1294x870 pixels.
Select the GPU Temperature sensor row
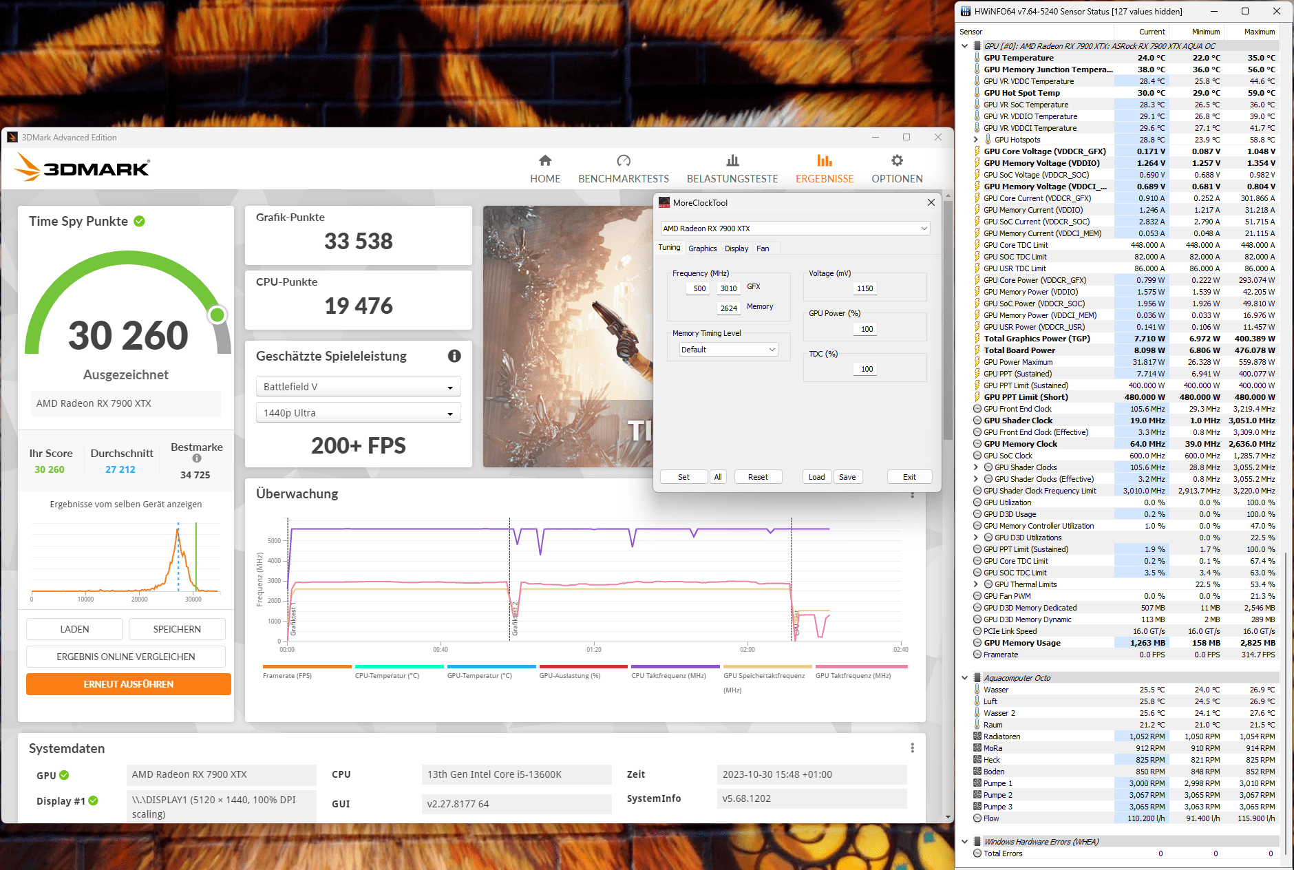pos(1125,58)
